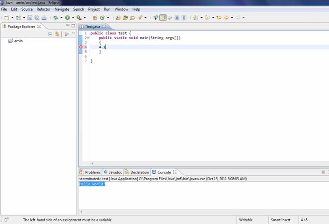329x224 pixels.
Task: Click the Save toolbar icon
Action: pos(30,18)
